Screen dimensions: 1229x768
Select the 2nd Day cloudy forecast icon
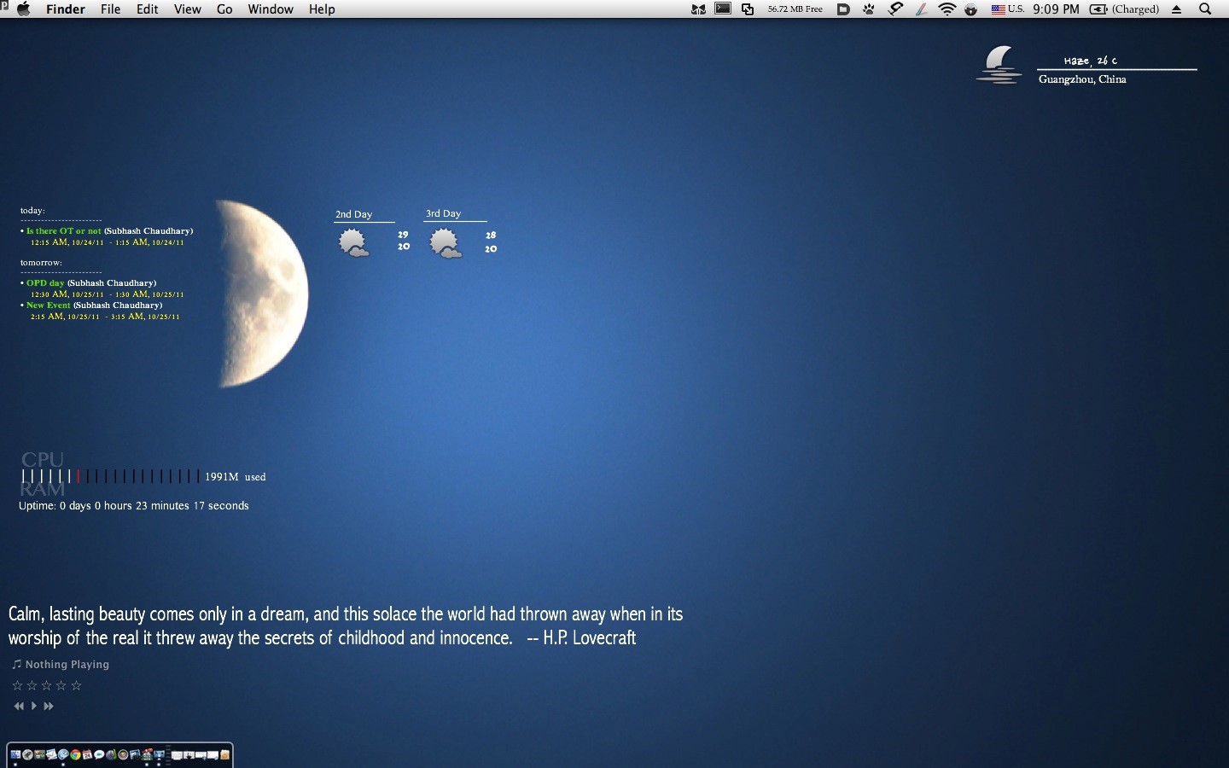coord(353,242)
